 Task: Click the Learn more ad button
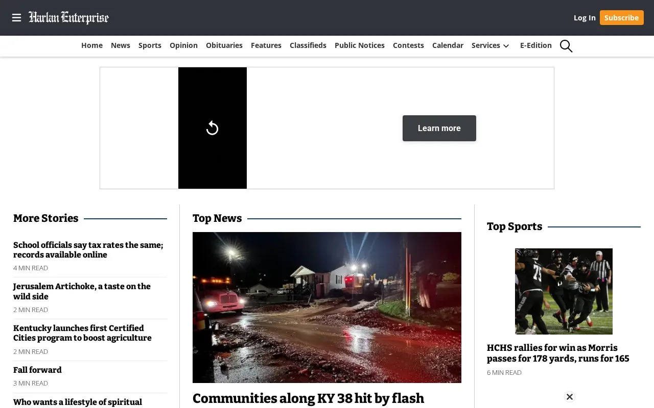(439, 128)
